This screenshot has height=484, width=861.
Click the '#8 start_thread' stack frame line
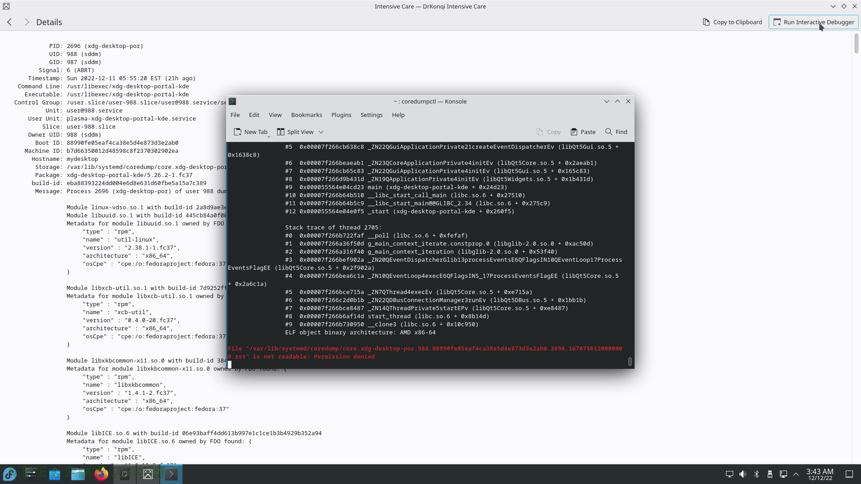[387, 316]
